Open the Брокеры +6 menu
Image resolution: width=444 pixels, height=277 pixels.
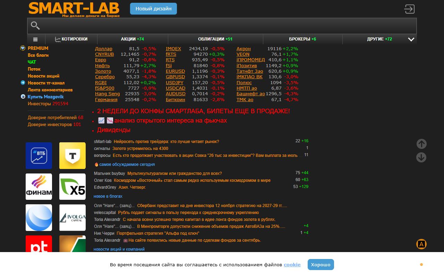tap(302, 39)
